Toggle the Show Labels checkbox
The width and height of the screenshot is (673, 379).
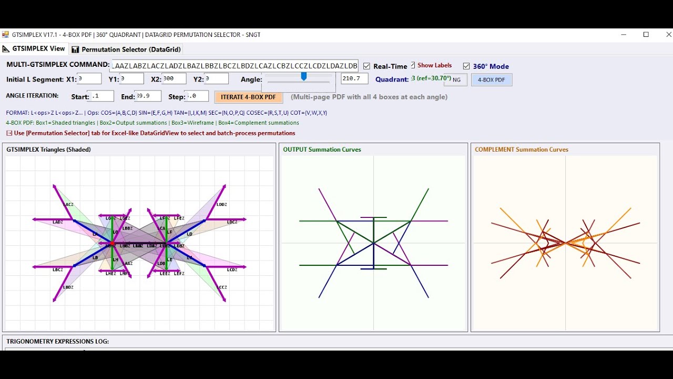(413, 65)
